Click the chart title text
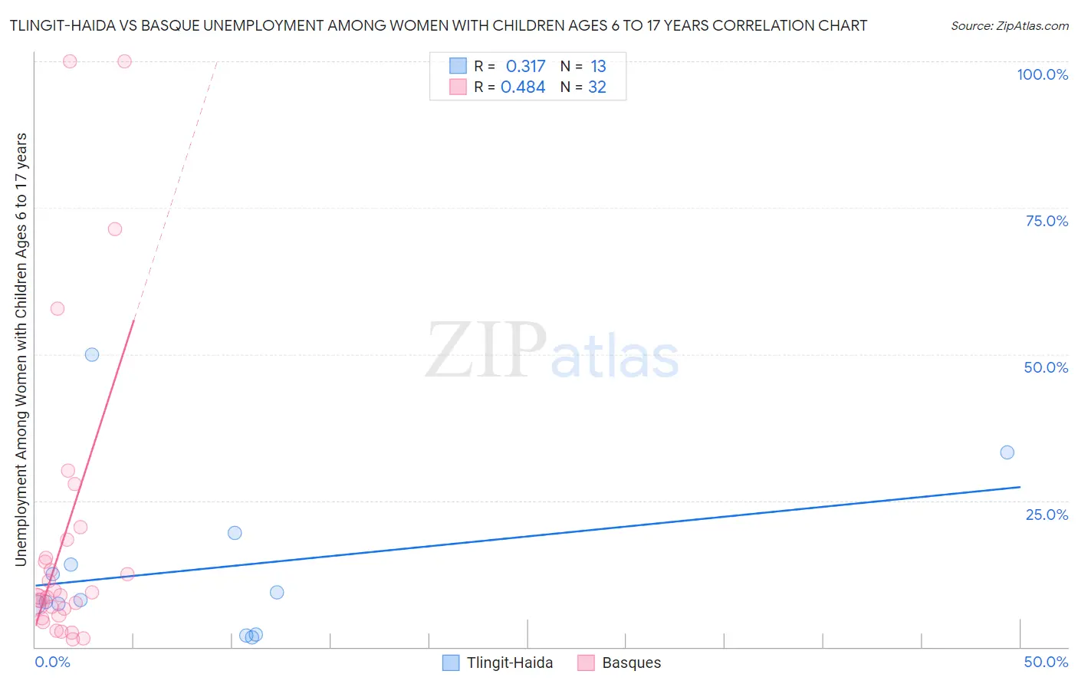Viewport: 1078px width, 684px height. coord(438,25)
